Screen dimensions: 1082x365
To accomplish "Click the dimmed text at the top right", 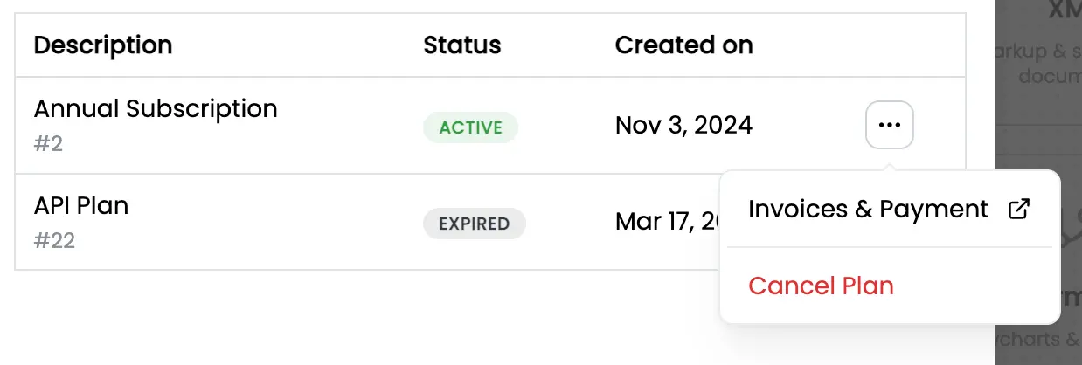I will (x=1064, y=11).
